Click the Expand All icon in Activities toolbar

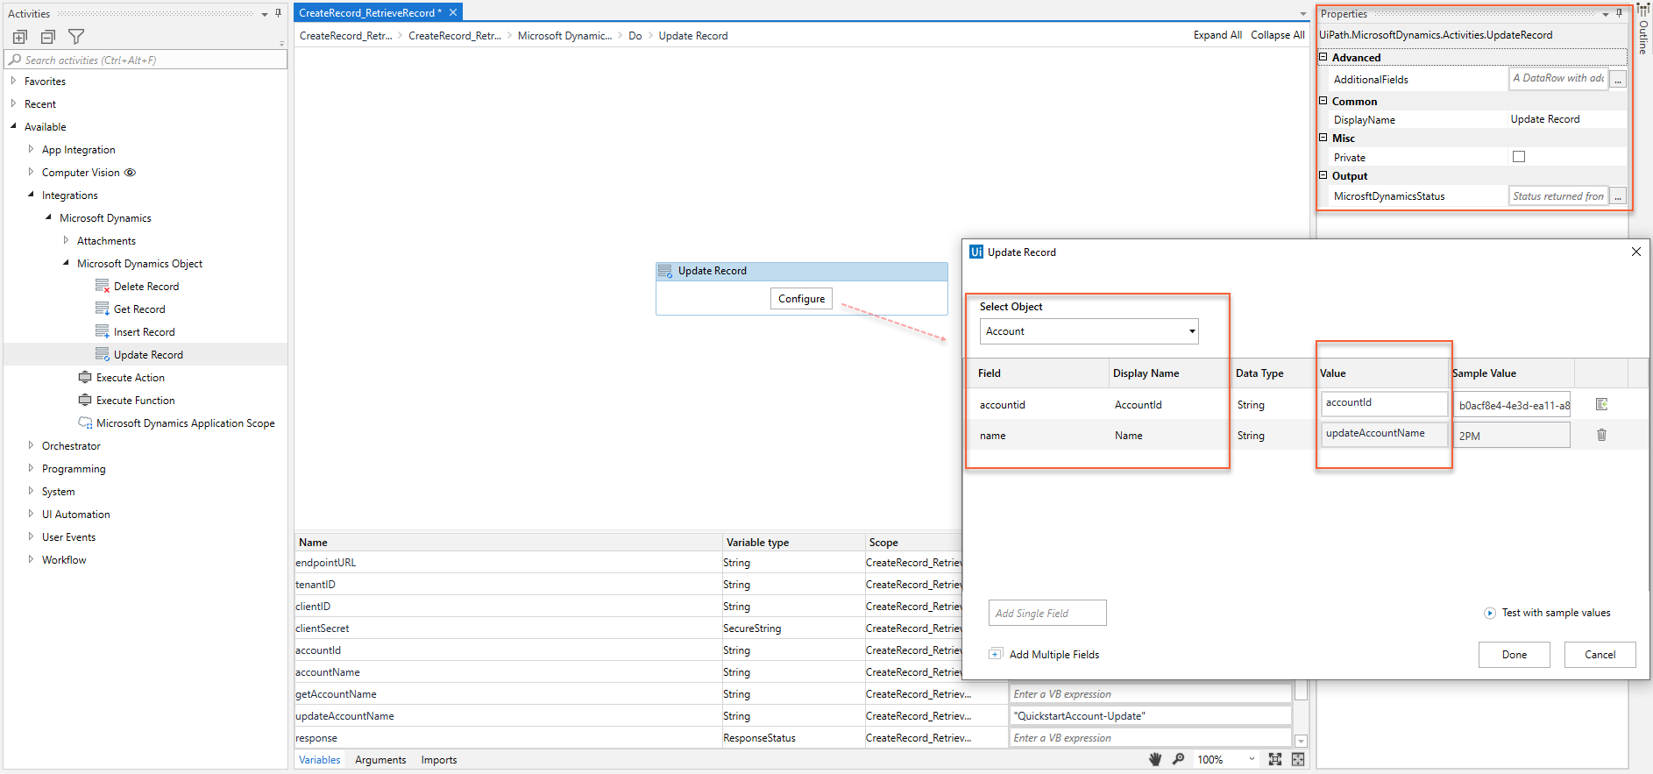pyautogui.click(x=20, y=37)
